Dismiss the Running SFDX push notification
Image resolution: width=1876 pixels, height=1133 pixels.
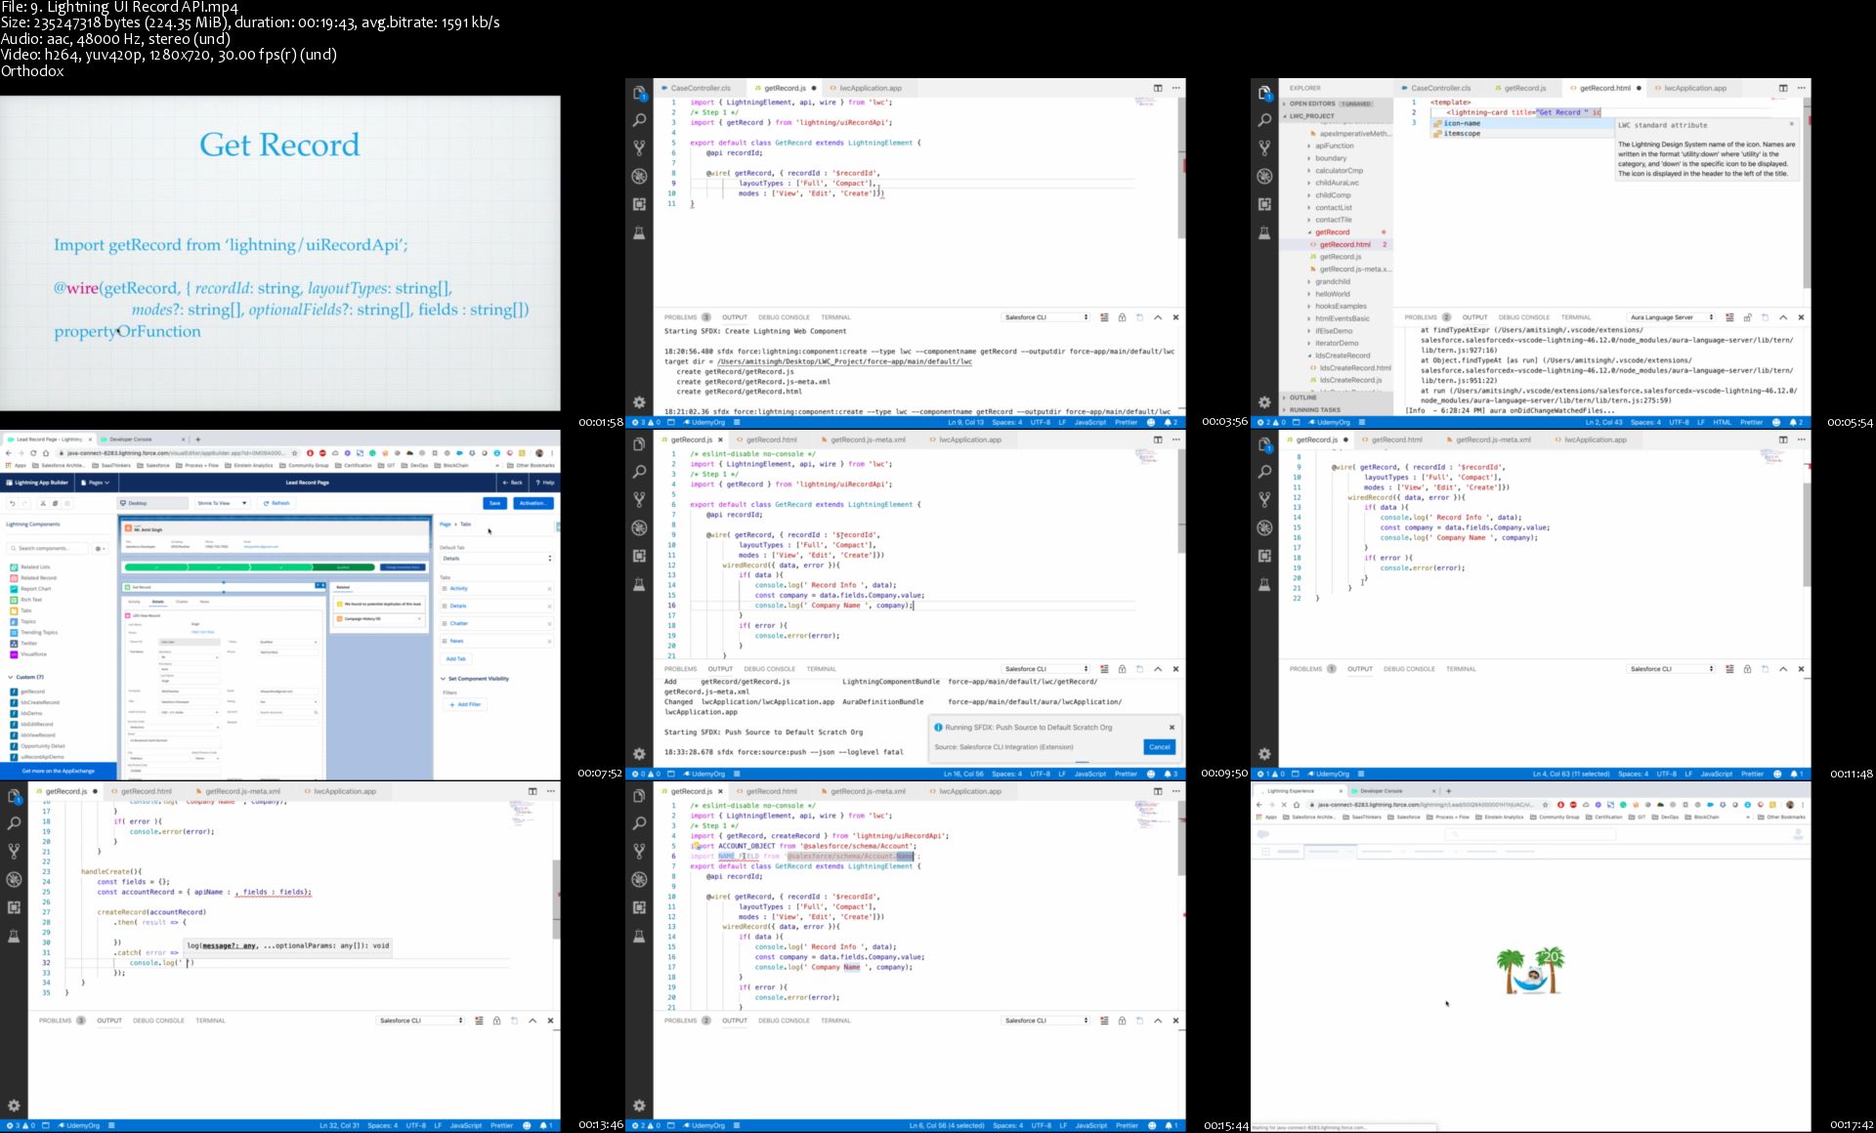(1172, 727)
